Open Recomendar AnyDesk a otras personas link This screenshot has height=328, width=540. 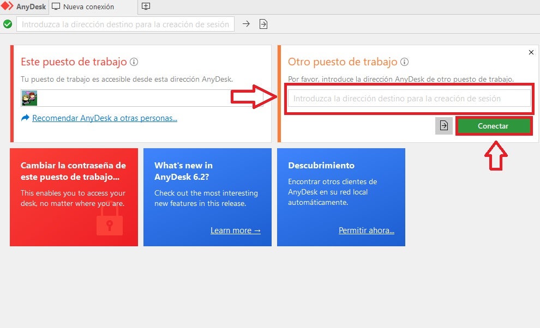[x=105, y=118]
